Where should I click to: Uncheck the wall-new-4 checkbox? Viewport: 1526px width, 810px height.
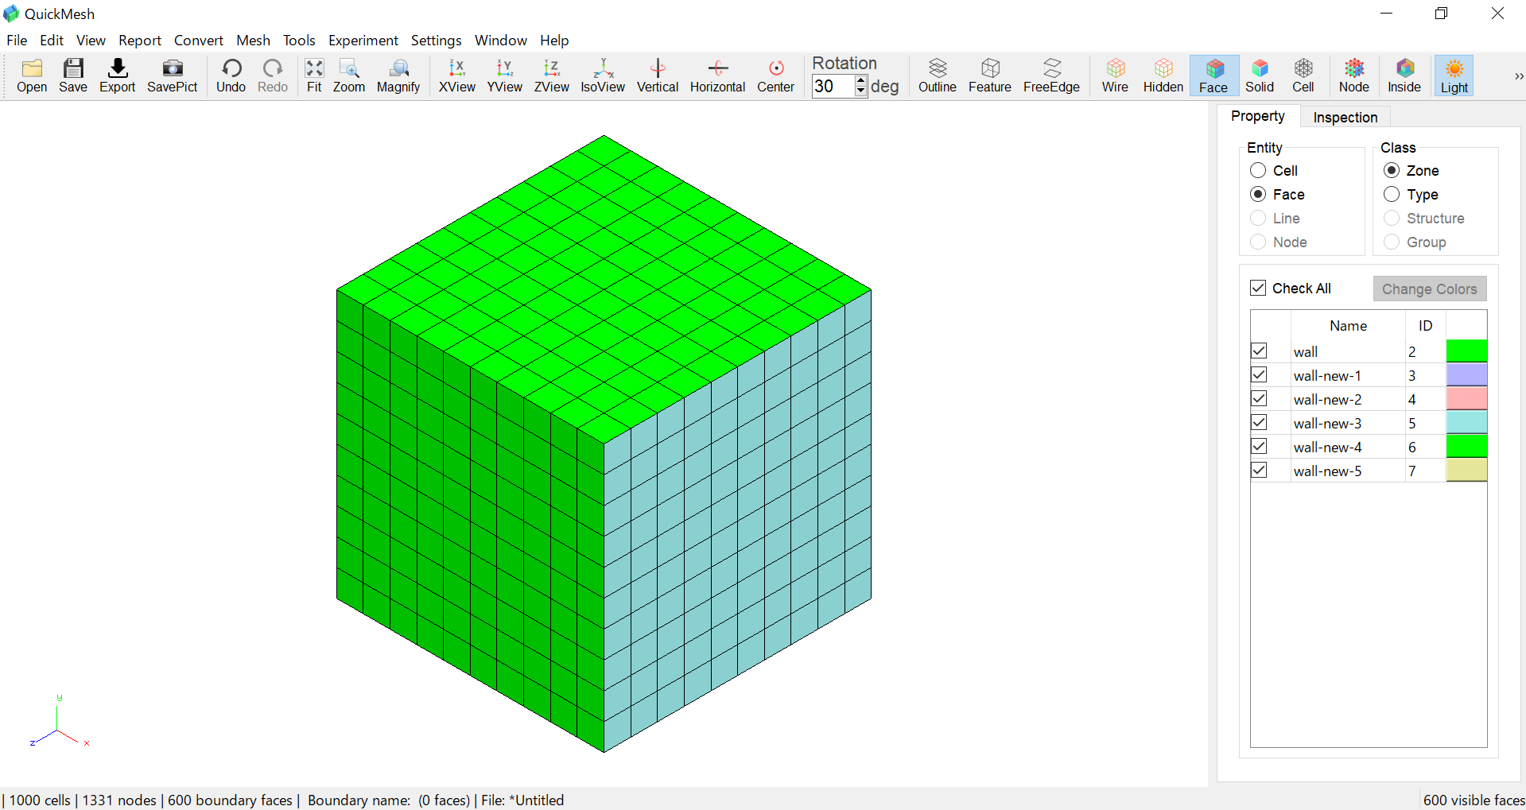[x=1259, y=446]
